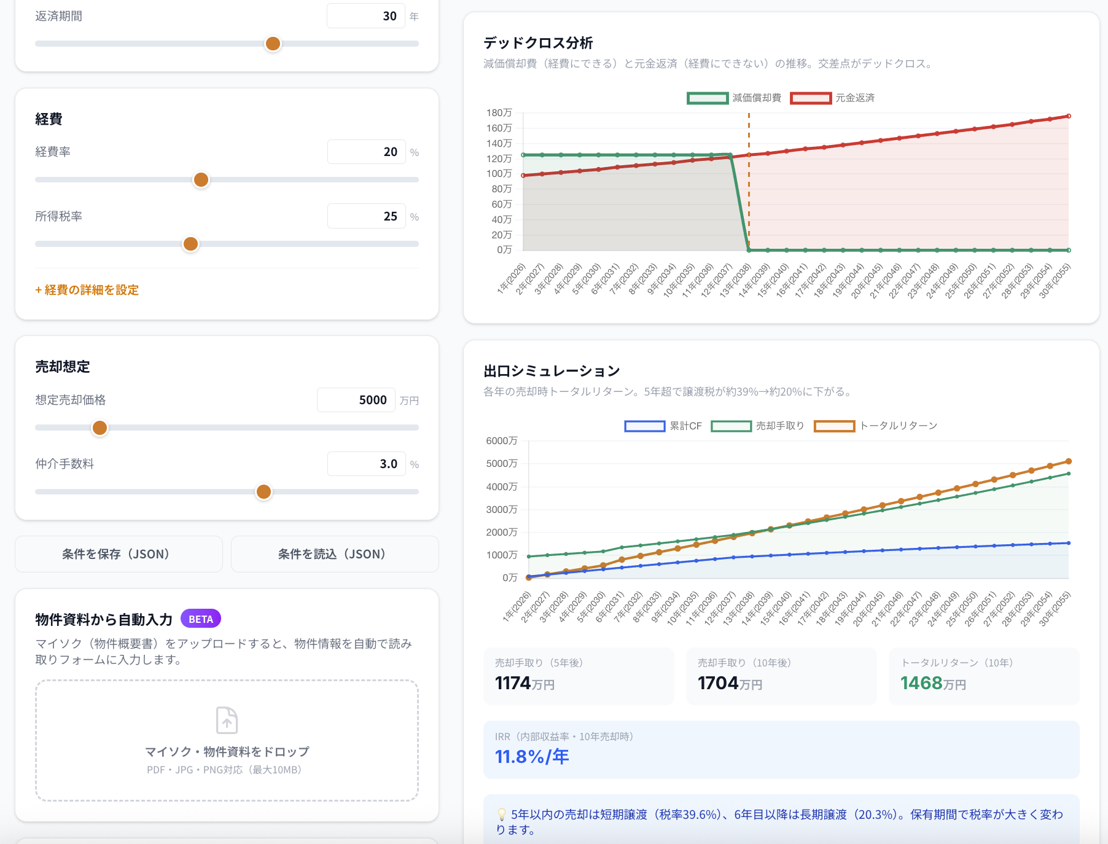Click the マイソク・物件資料をドロップ upload area

227,740
